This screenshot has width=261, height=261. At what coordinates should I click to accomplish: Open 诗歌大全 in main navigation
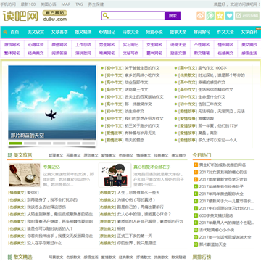coord(130,32)
